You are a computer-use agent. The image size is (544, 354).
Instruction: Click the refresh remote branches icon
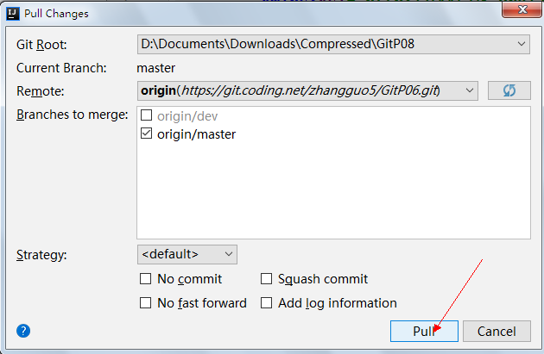(x=509, y=90)
